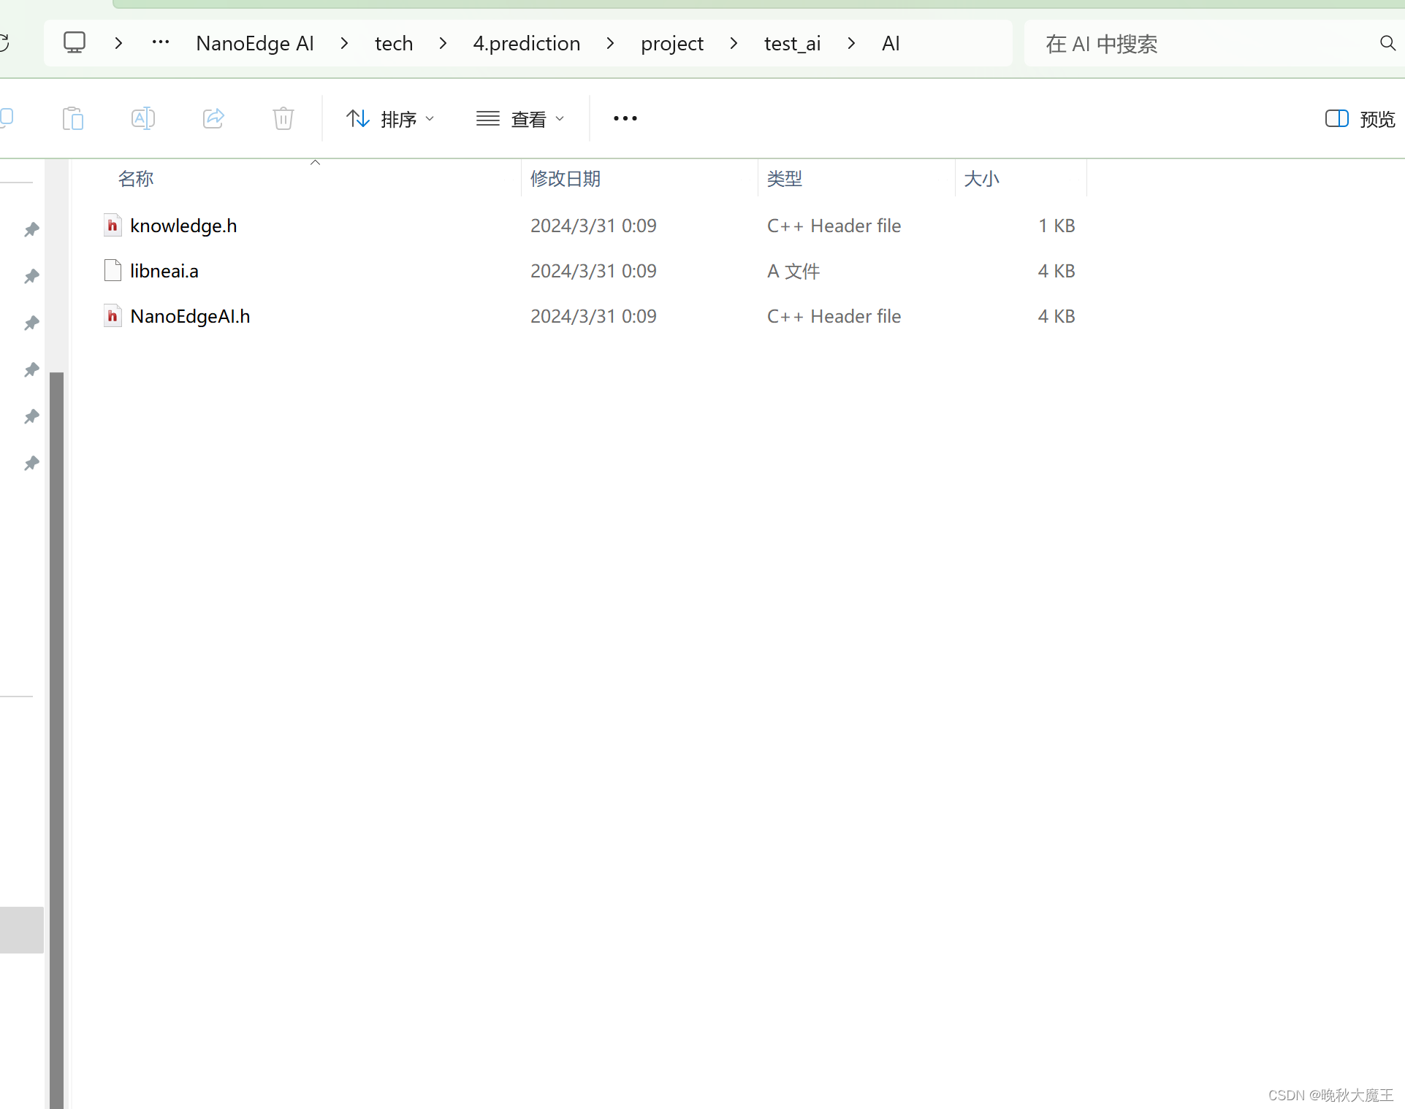
Task: Go to NanoEdge AI breadcrumb folder
Action: click(x=255, y=43)
